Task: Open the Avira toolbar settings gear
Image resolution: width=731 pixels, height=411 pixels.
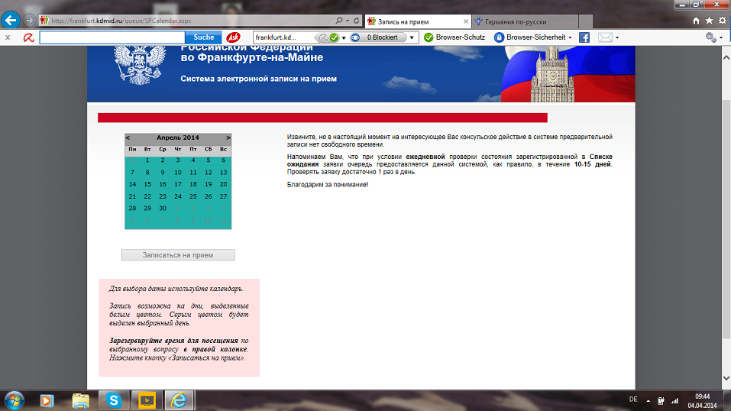Action: (712, 37)
